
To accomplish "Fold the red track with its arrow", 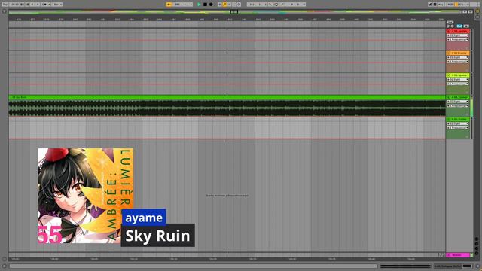I will (449, 31).
